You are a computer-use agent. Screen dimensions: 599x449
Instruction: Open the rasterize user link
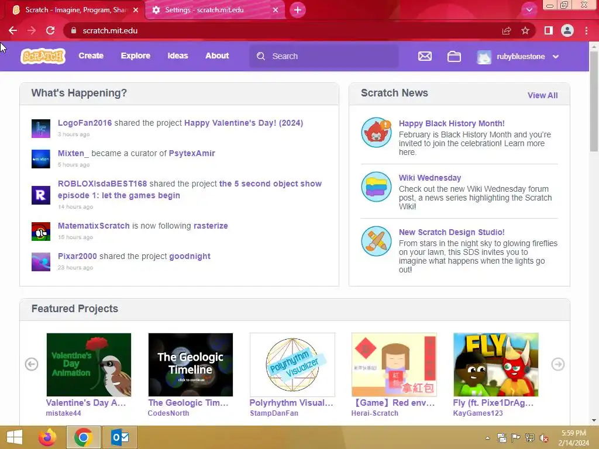tap(211, 226)
